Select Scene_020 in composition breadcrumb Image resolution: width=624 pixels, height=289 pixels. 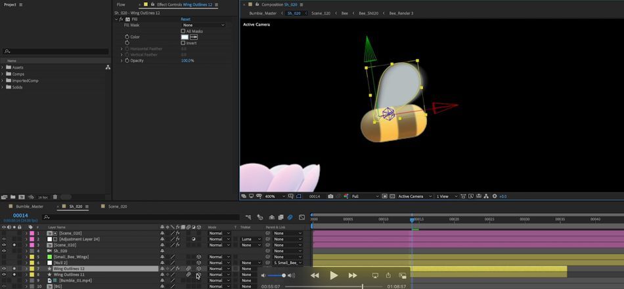321,13
